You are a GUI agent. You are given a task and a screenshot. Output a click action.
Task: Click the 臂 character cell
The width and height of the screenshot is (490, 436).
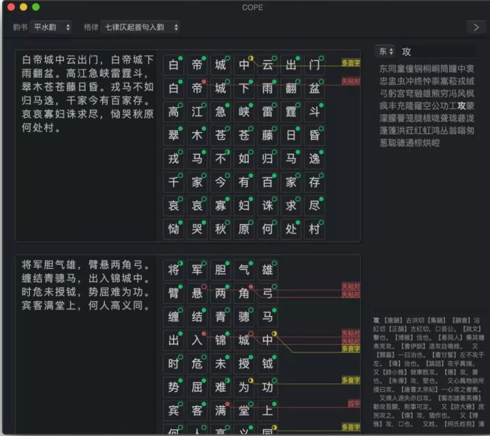(174, 293)
